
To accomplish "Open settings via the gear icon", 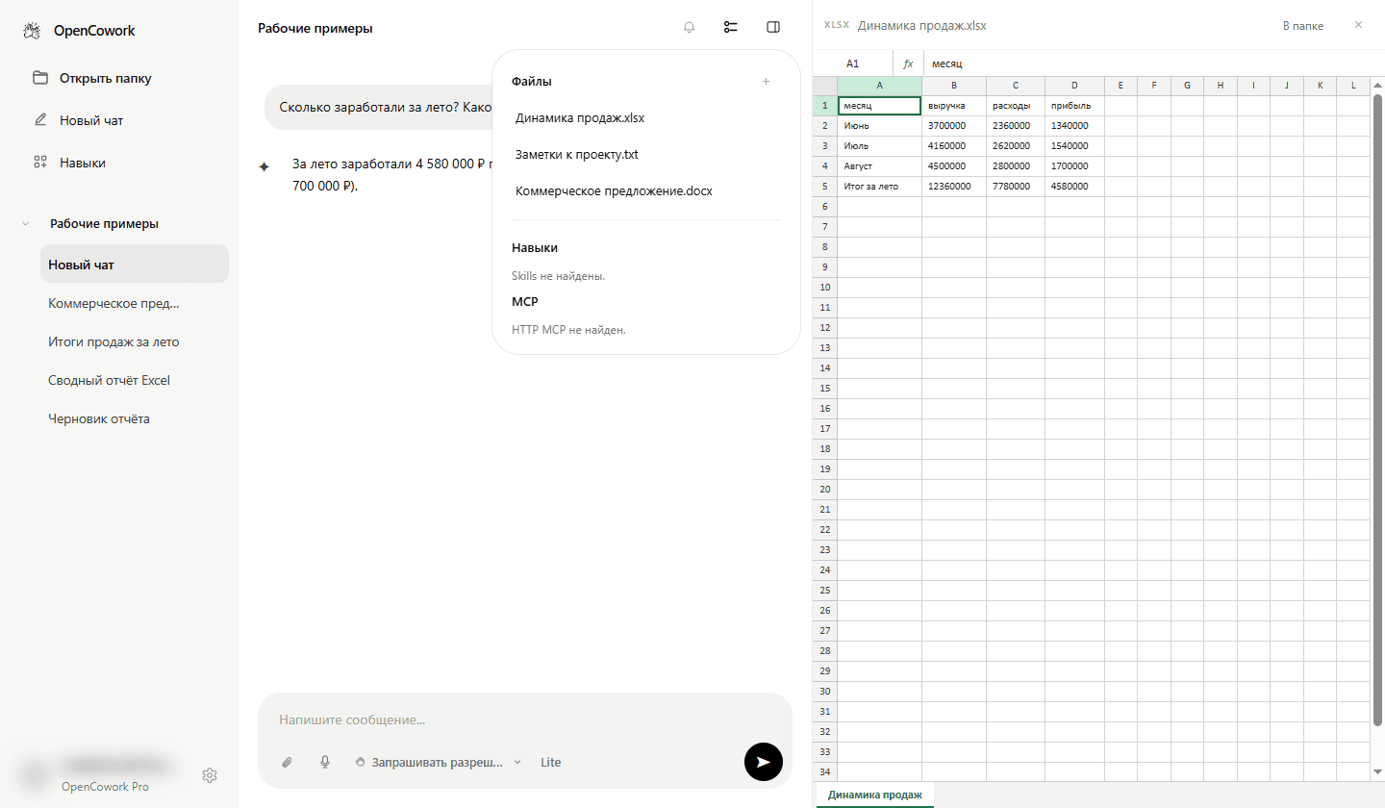I will (x=210, y=775).
